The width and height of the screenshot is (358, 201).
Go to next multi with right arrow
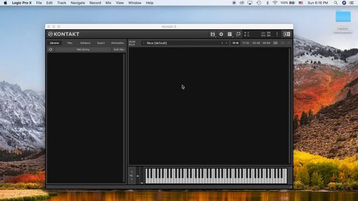227,43
